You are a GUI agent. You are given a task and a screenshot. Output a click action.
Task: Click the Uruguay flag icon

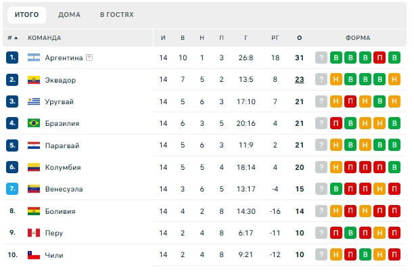coord(34,101)
